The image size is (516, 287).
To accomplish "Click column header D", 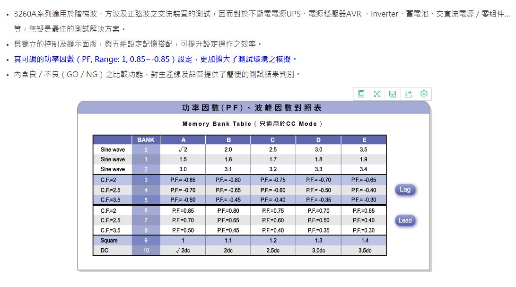I will [318, 140].
